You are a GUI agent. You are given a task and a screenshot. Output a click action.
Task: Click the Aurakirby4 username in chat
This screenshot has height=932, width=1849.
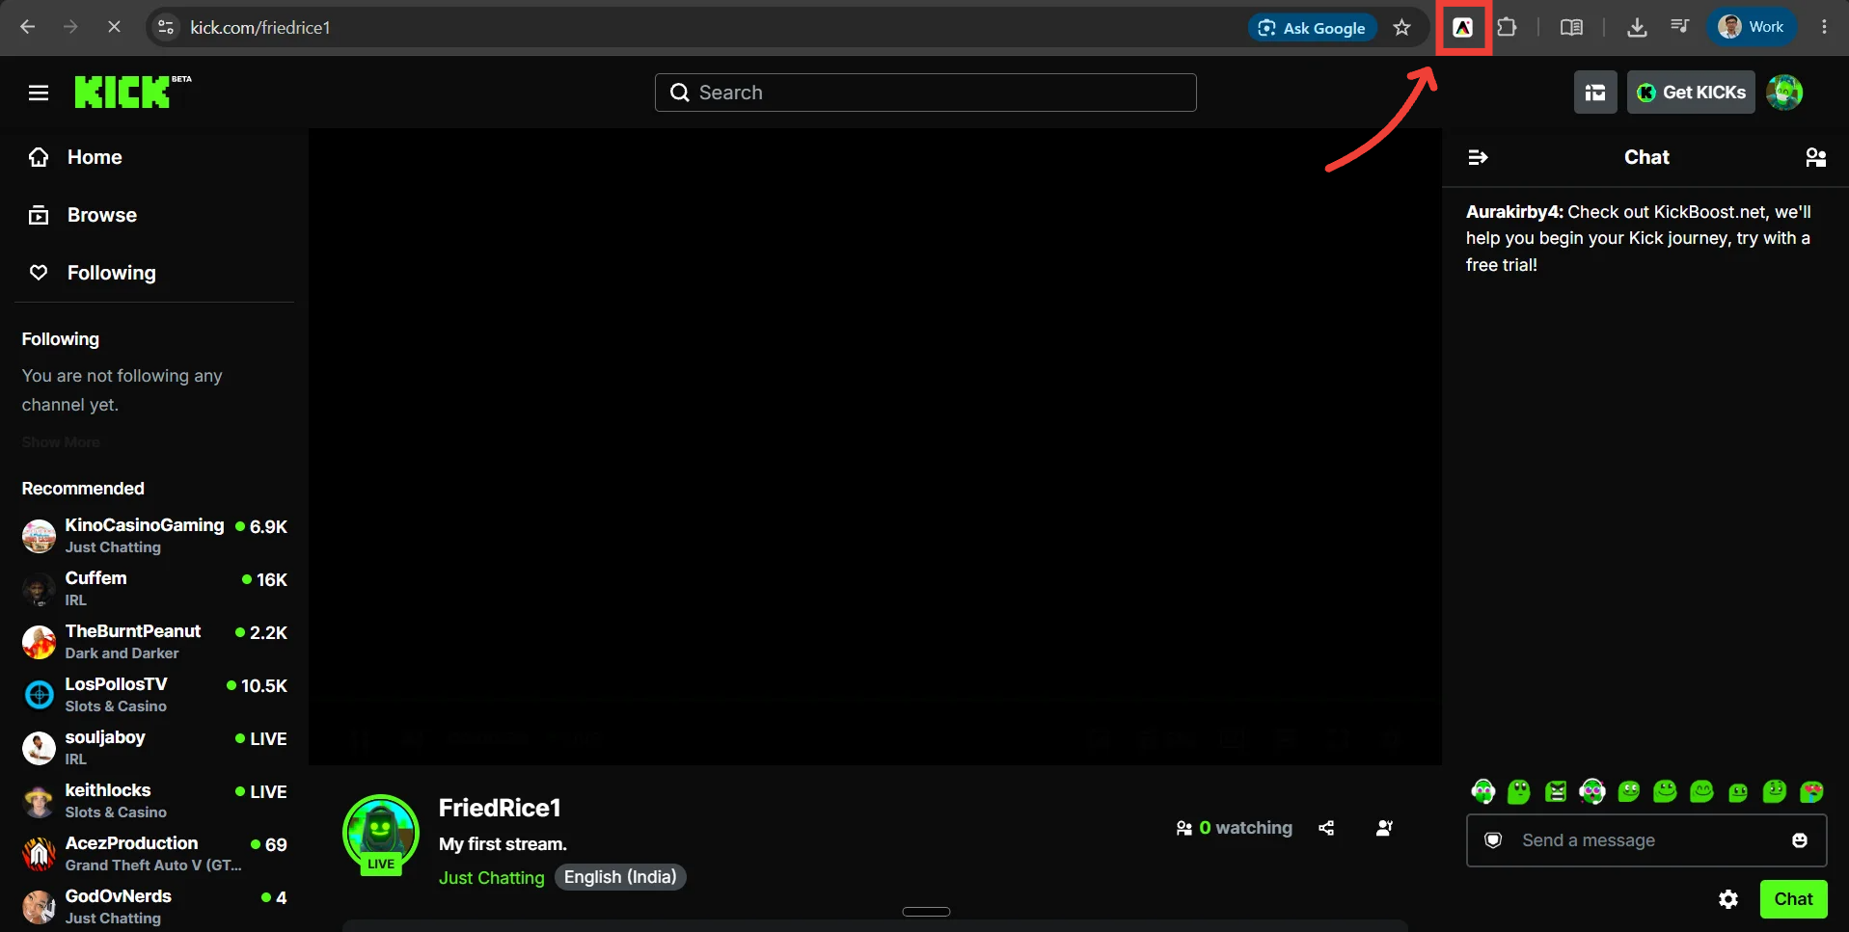1514,212
